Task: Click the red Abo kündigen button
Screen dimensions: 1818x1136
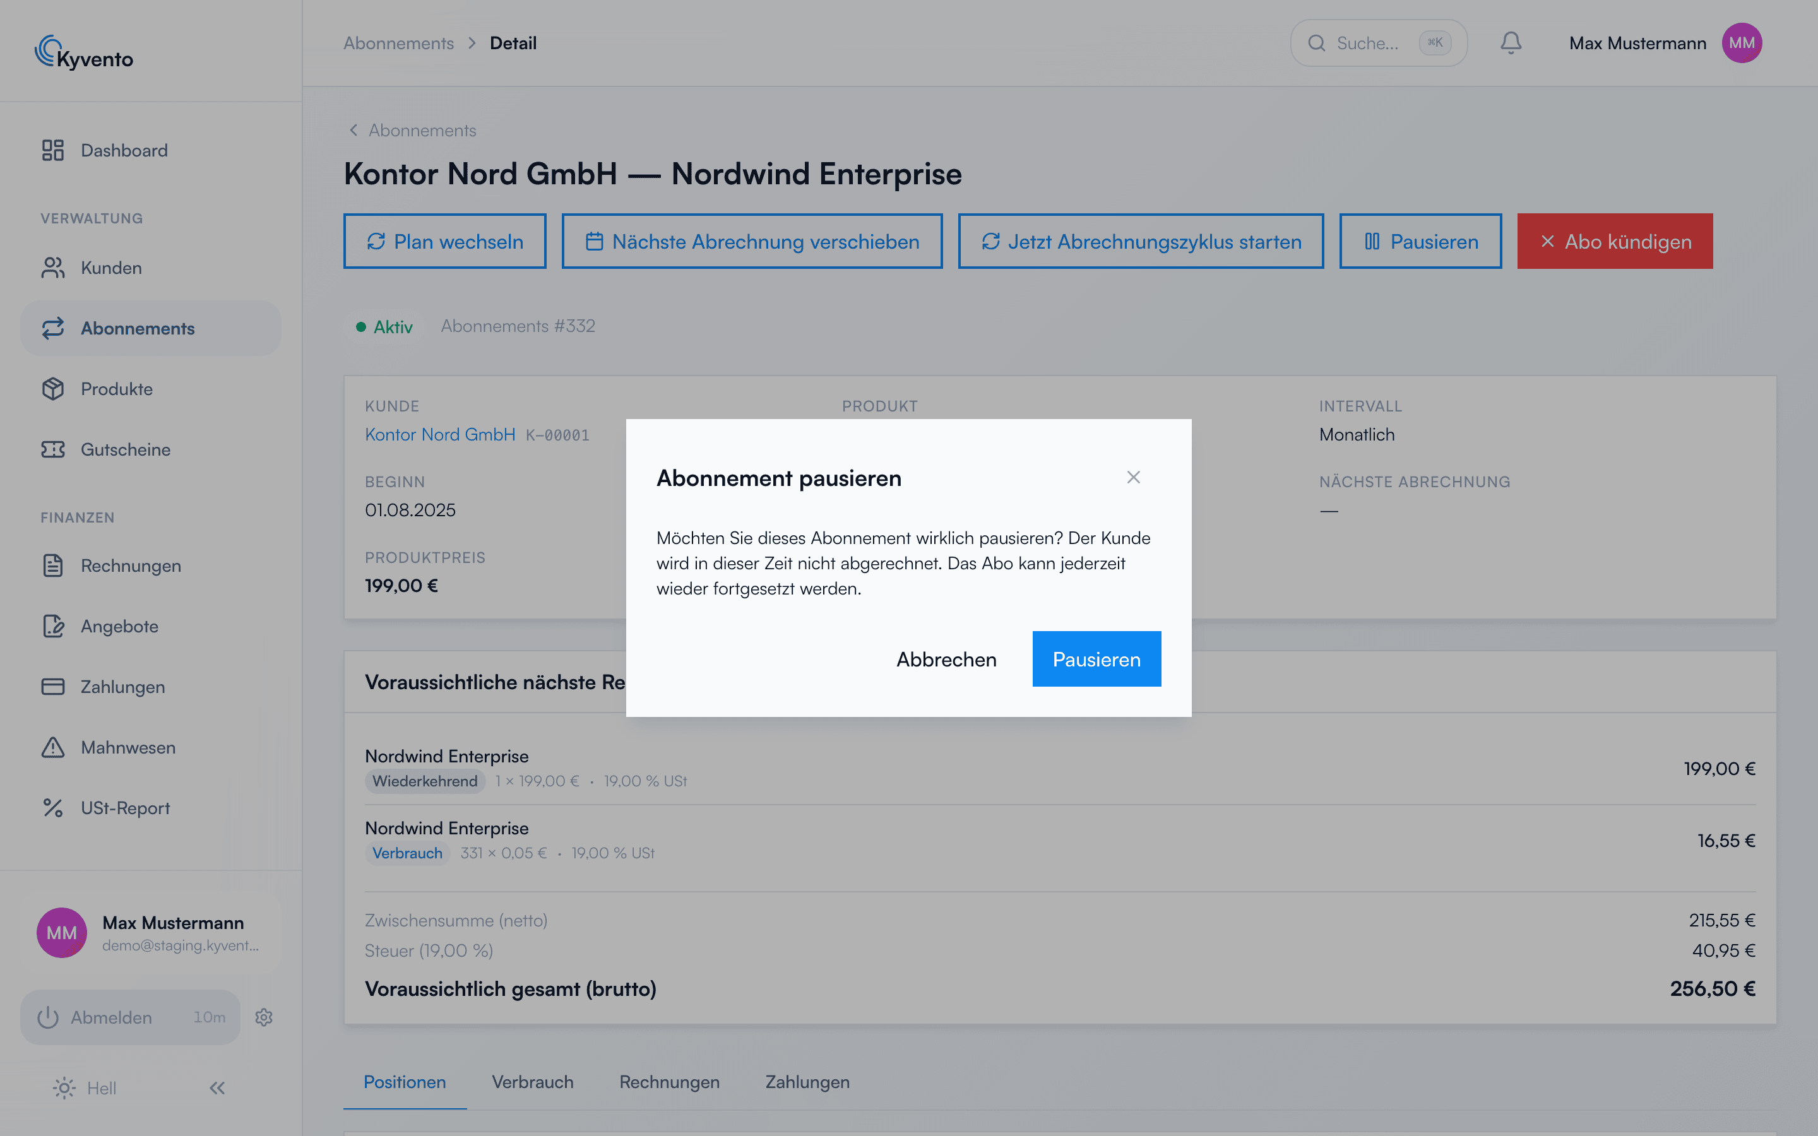Action: coord(1615,241)
